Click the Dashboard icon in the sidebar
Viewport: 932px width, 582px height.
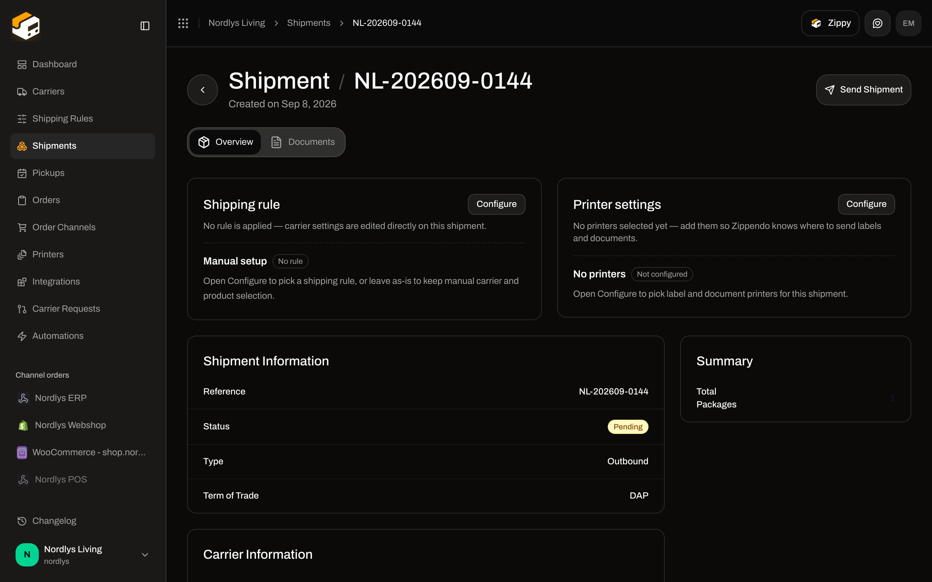22,65
